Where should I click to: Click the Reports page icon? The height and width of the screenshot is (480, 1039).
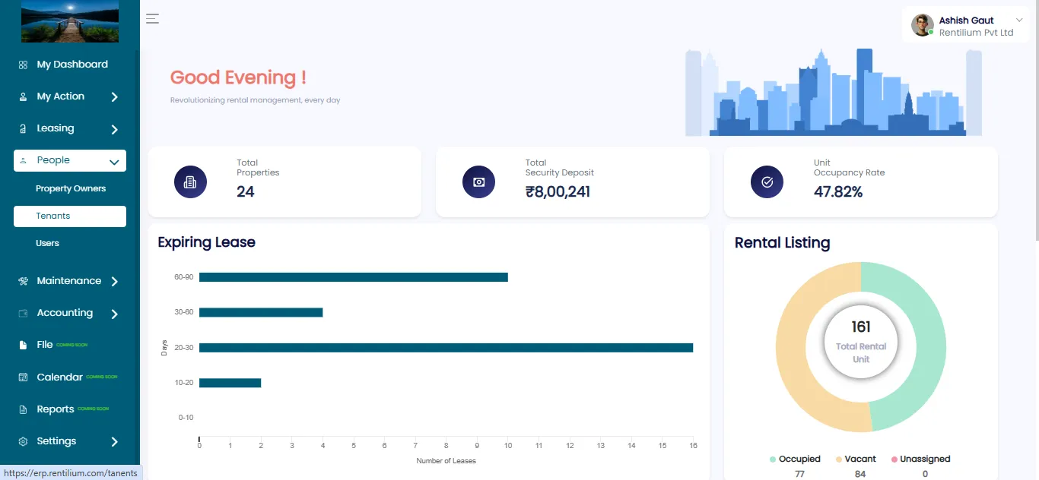click(x=23, y=410)
